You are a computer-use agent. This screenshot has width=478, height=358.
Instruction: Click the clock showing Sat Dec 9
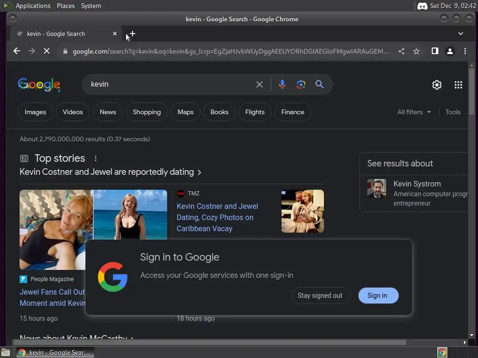(453, 6)
